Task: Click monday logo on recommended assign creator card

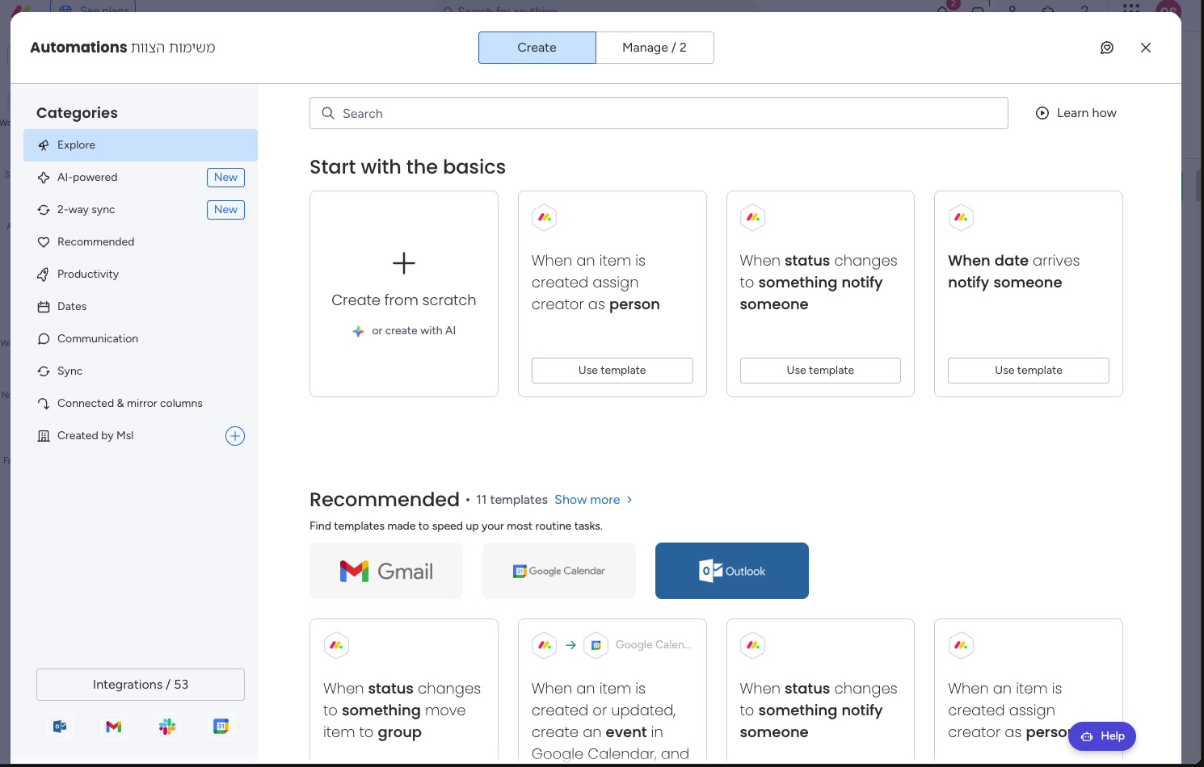Action: [x=961, y=645]
